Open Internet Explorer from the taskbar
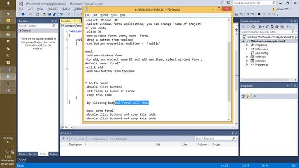 [8, 28]
